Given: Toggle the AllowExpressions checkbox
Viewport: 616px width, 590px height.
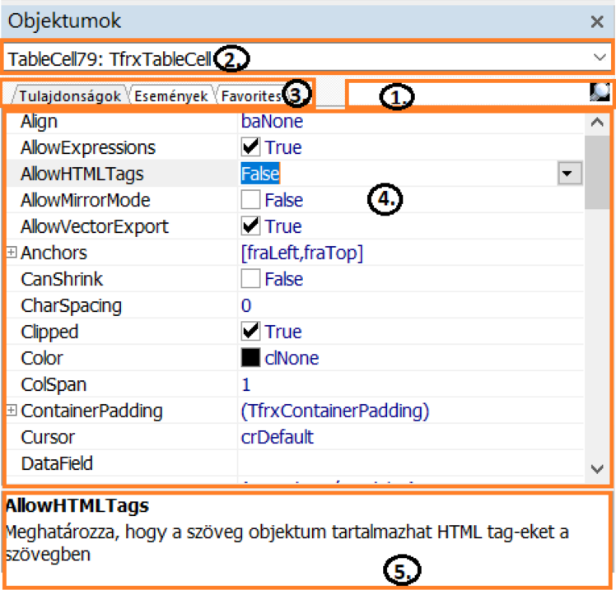Looking at the screenshot, I should click(x=250, y=147).
